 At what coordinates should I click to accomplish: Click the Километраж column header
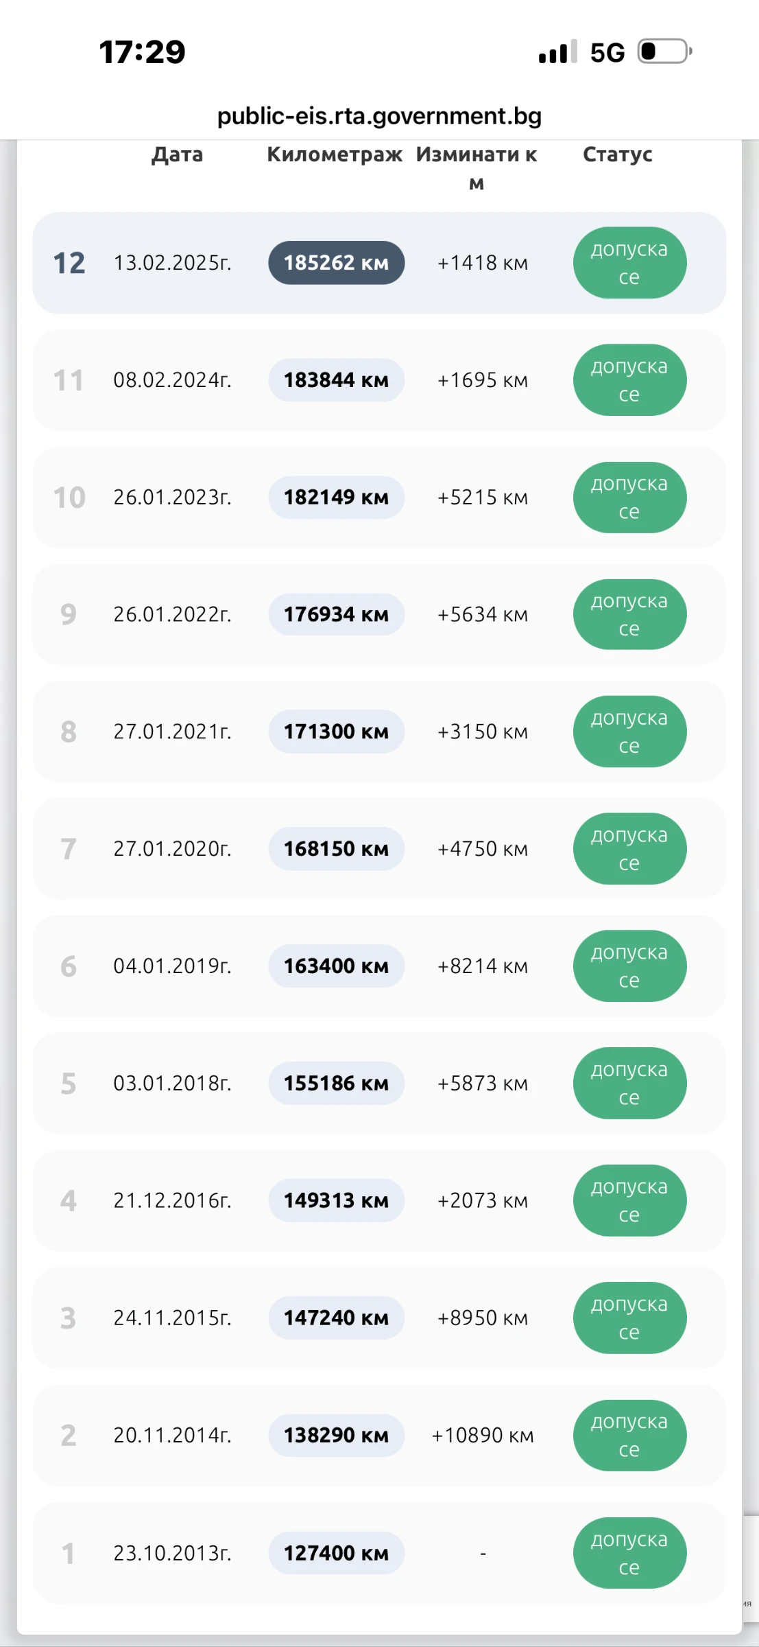tap(334, 154)
